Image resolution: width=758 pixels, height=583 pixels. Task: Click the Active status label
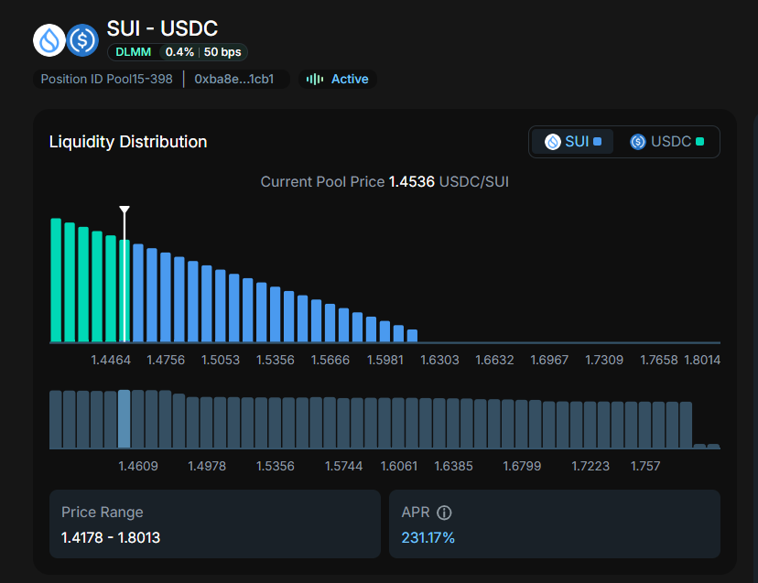[350, 79]
